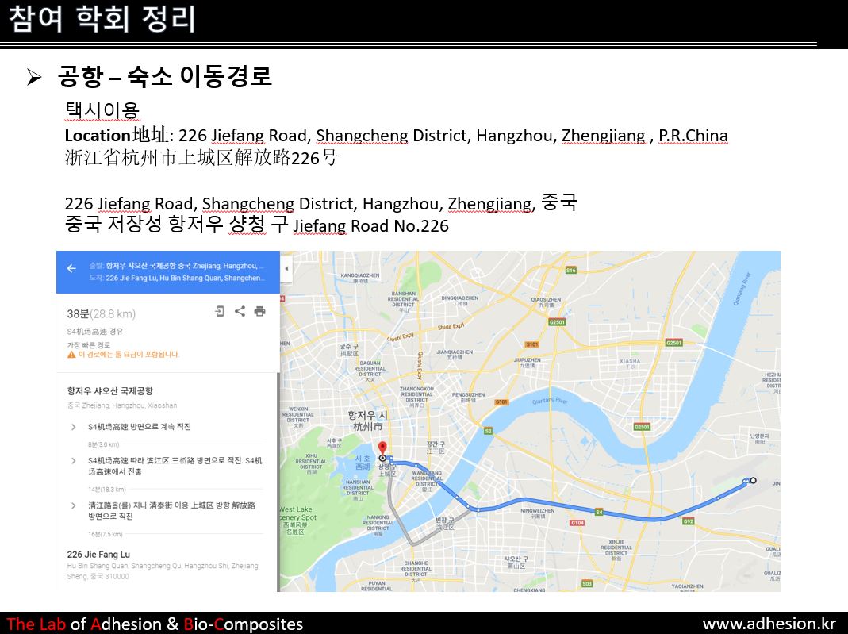Click the orange toll warning triangle icon
Screen dimensions: 848x634
point(71,355)
